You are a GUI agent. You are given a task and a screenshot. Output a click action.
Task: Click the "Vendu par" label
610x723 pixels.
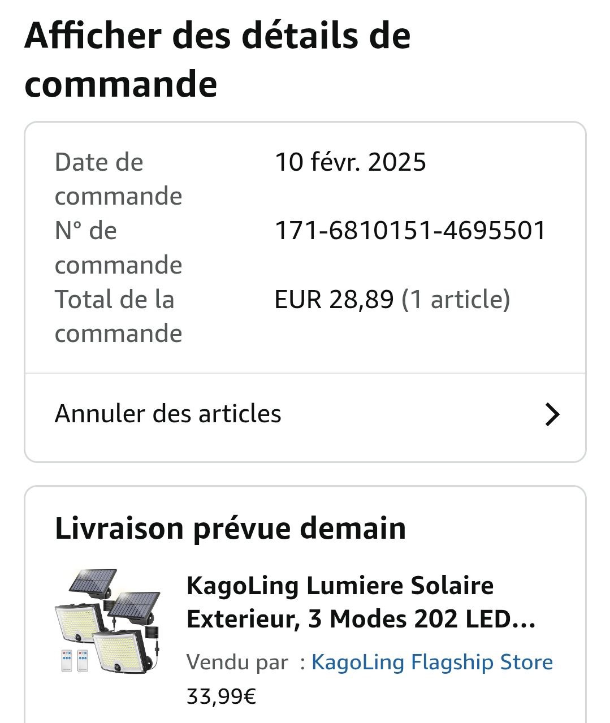(x=237, y=662)
